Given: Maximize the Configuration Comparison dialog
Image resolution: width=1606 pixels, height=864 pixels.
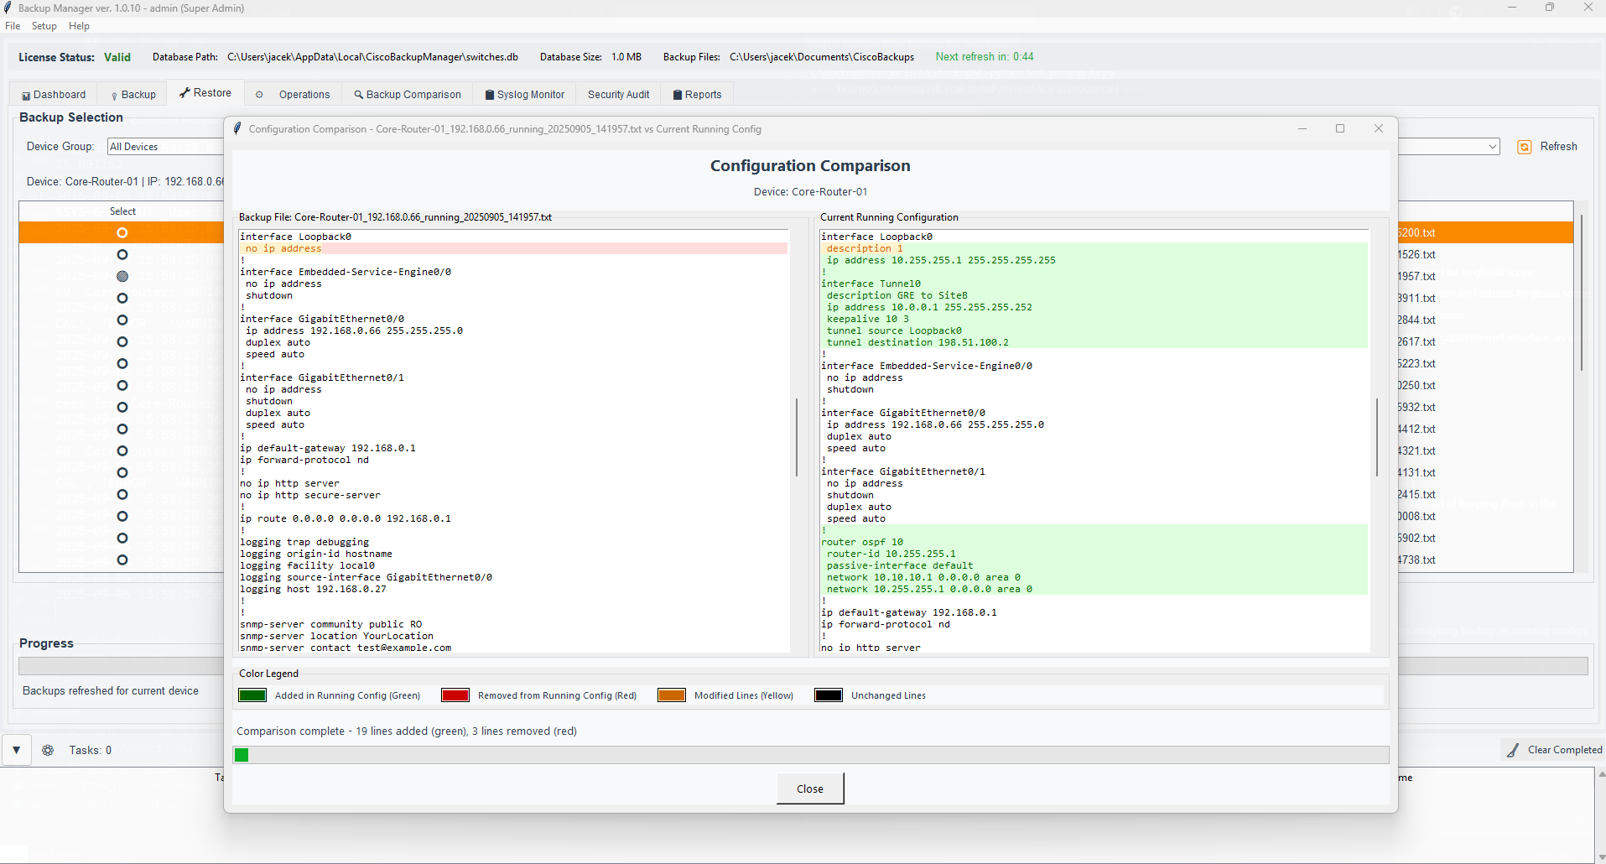Looking at the screenshot, I should point(1340,128).
